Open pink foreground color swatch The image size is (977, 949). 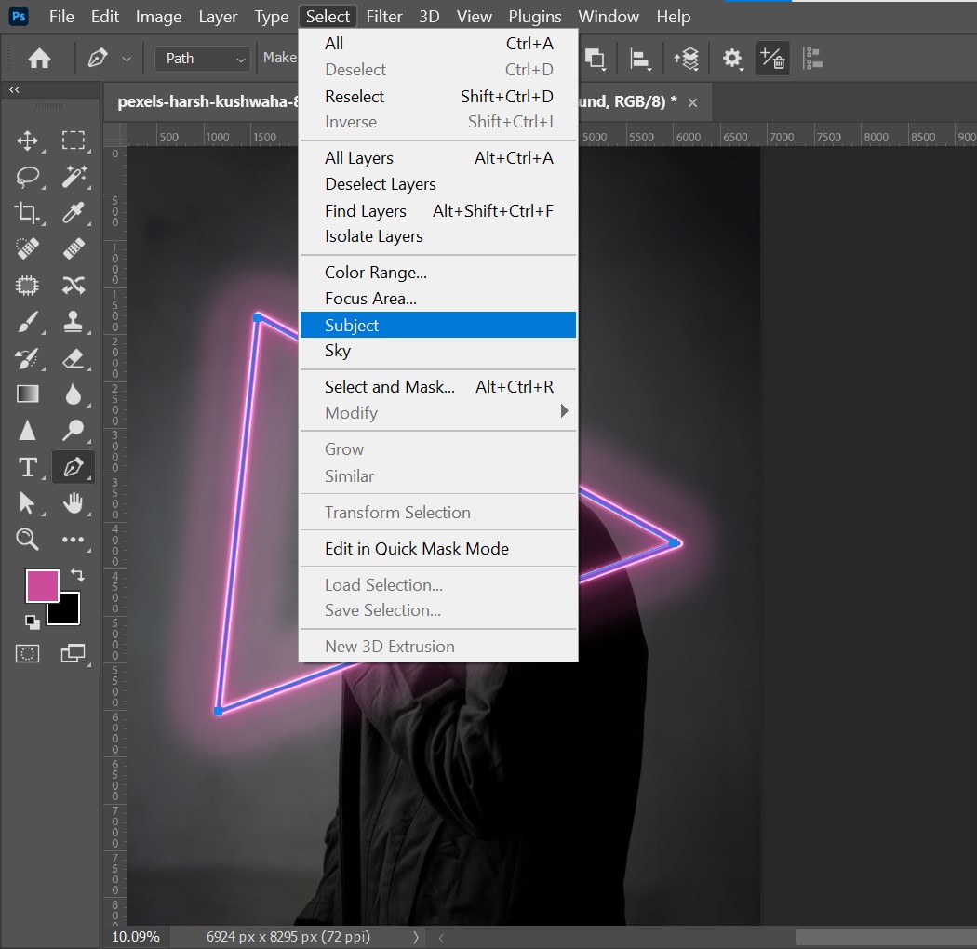click(x=43, y=586)
